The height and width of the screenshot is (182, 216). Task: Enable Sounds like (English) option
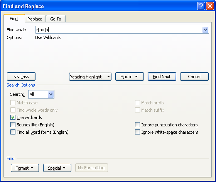tap(13, 125)
